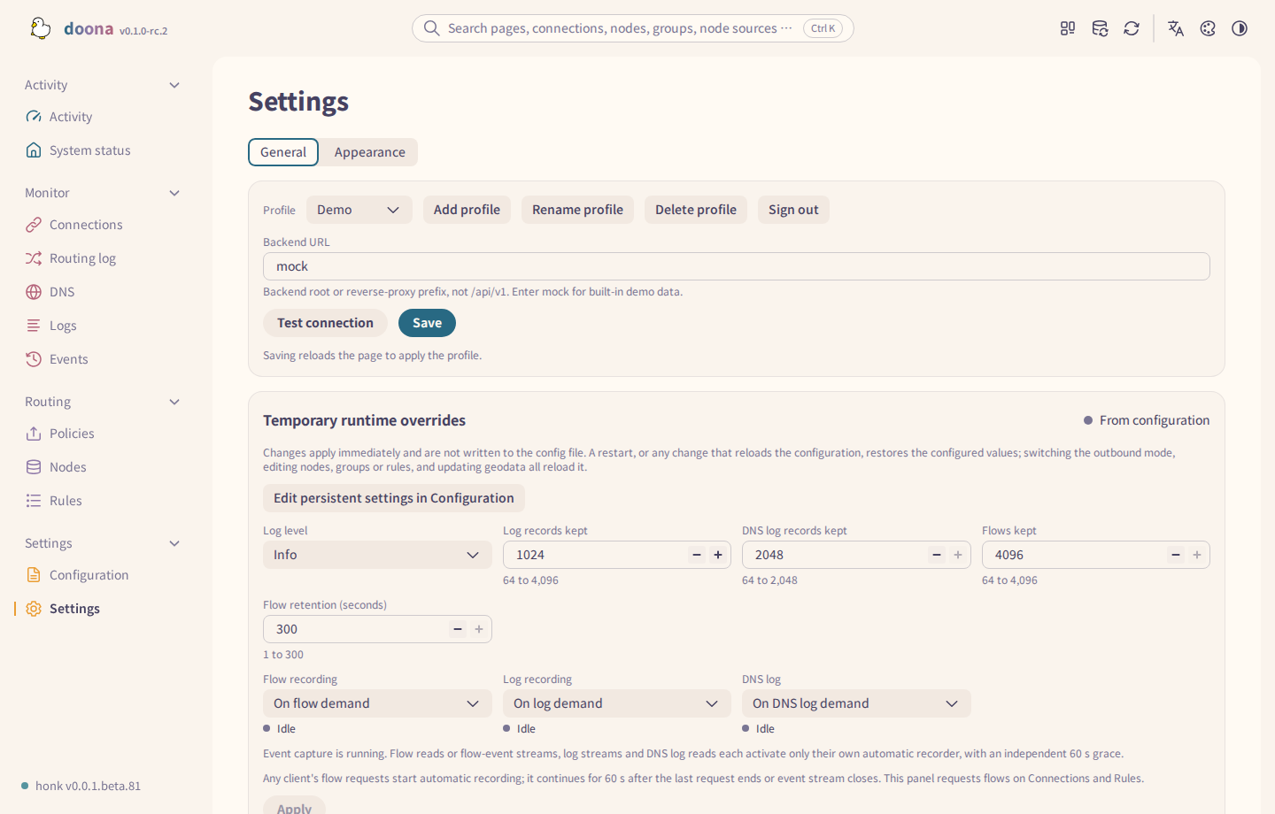Save the backend profile settings
The height and width of the screenshot is (814, 1275).
(427, 323)
